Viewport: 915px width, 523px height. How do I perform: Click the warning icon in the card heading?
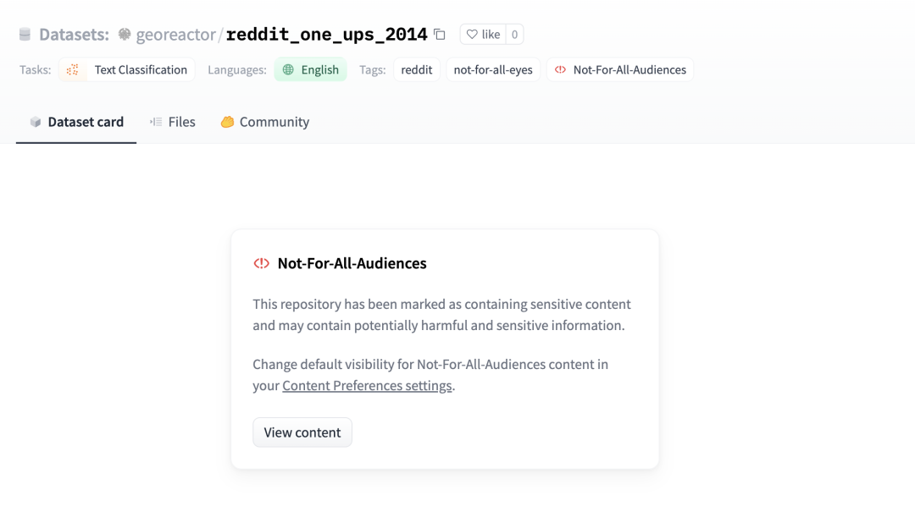tap(262, 263)
